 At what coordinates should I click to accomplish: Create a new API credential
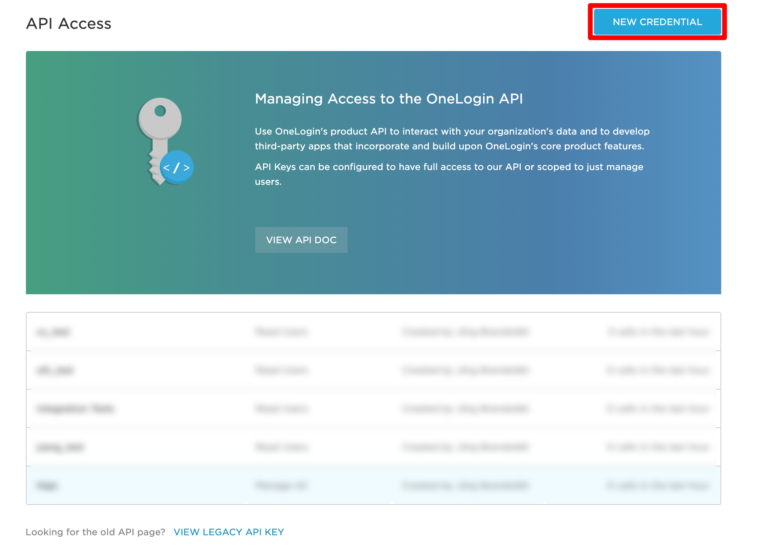[657, 22]
